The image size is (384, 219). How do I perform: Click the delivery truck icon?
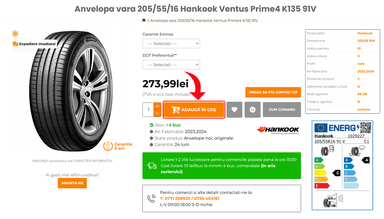click(152, 166)
